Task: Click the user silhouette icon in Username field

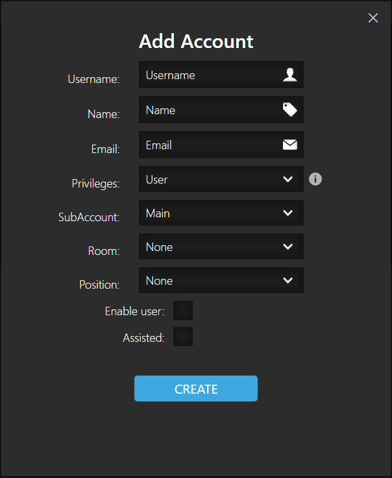Action: click(290, 75)
